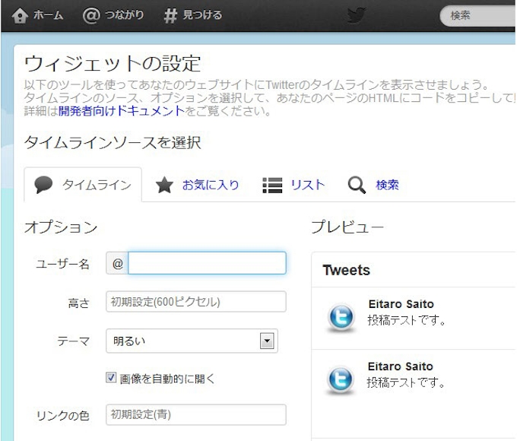The height and width of the screenshot is (441, 517).
Task: Click the second tweet's Twitter avatar
Action: click(341, 379)
